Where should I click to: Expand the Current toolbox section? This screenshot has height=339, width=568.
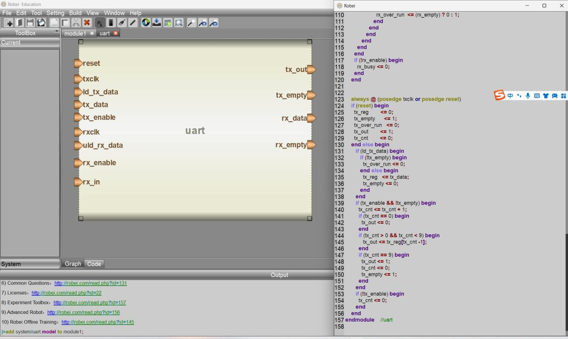tap(30, 42)
